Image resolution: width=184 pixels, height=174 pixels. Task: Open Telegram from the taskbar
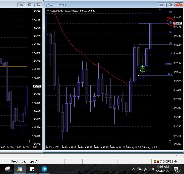tap(44, 169)
